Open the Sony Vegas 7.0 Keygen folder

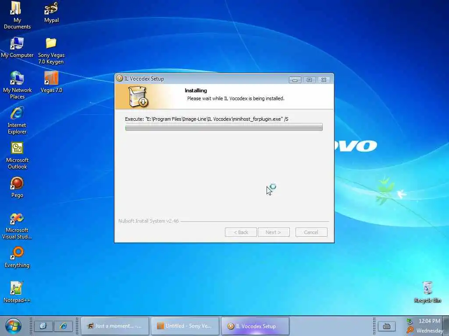click(51, 51)
